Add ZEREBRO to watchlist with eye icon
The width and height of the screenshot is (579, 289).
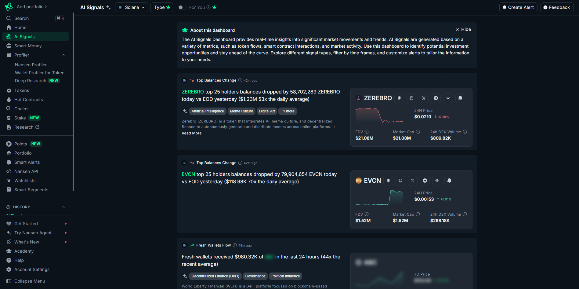coord(448,98)
